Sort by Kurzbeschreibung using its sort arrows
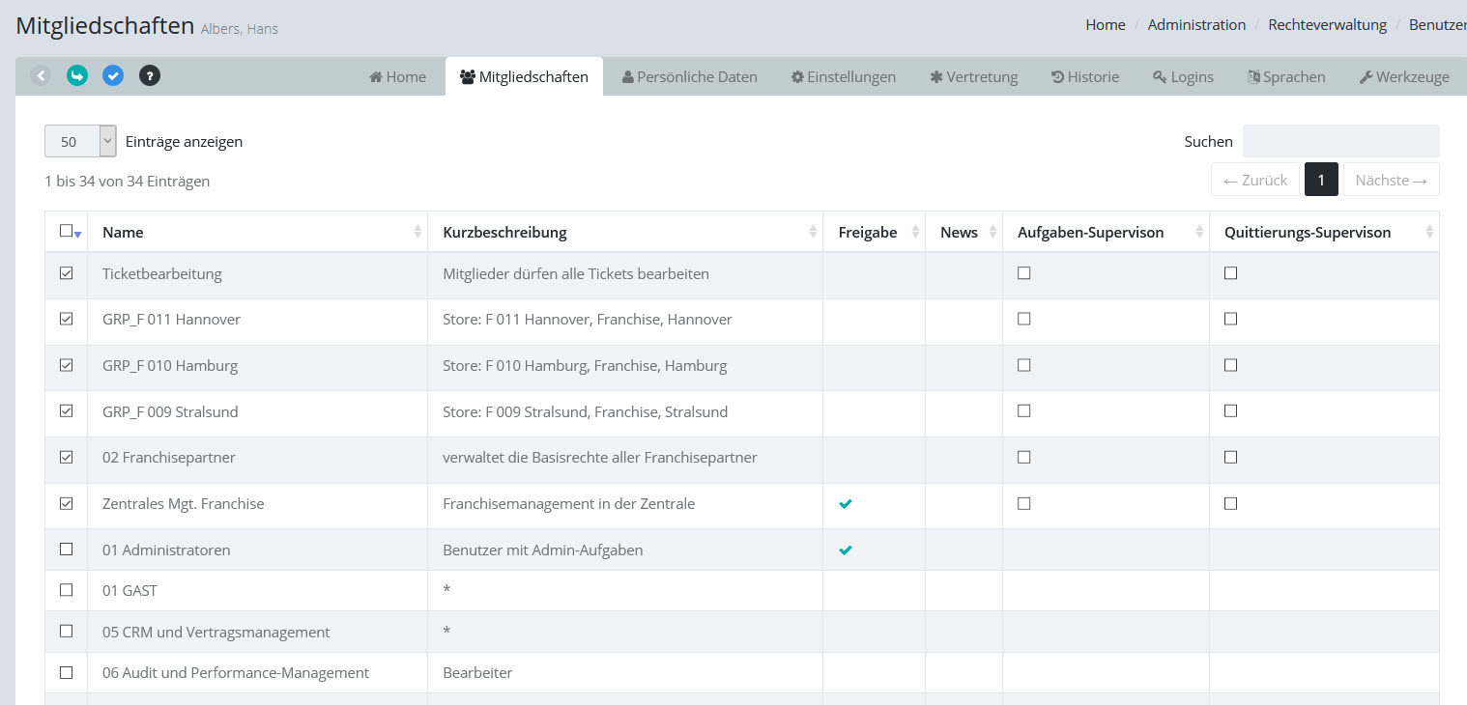Viewport: 1467px width, 705px height. [x=813, y=232]
